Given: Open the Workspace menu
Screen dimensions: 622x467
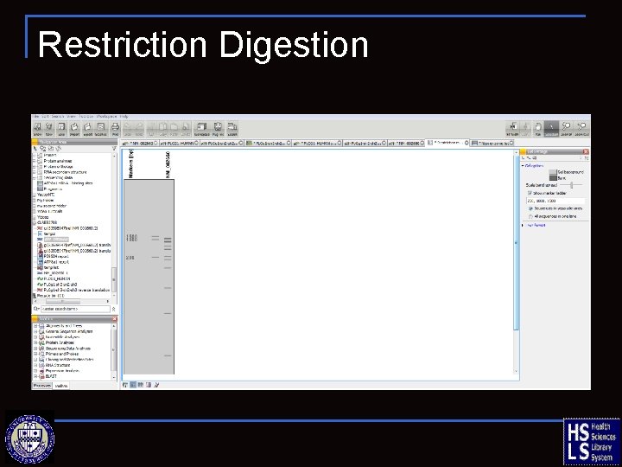Looking at the screenshot, I should tap(107, 117).
